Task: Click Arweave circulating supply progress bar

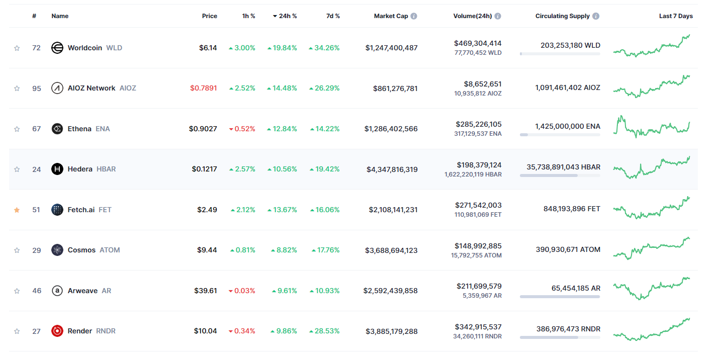Action: [560, 297]
